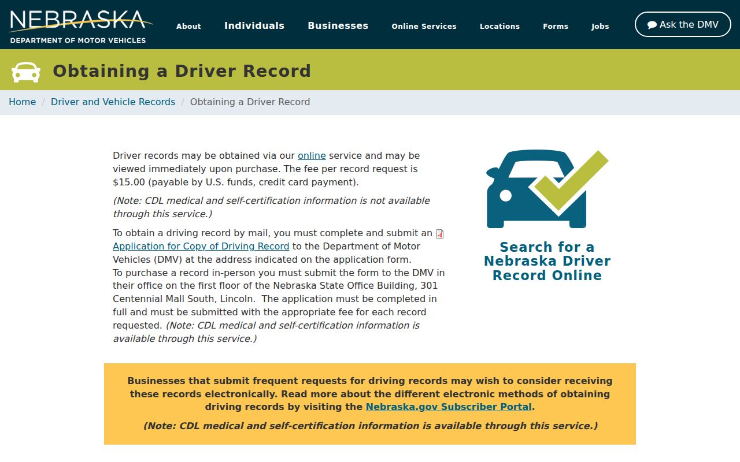Open the Individuals menu
The image size is (740, 462).
pos(254,25)
